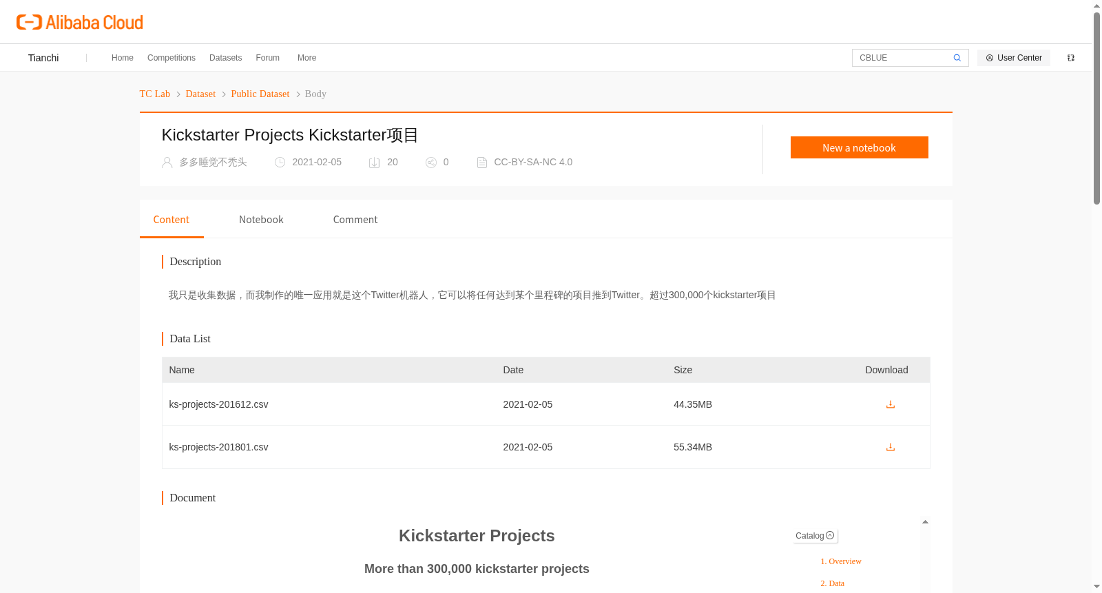Open the User Center

pos(1014,58)
